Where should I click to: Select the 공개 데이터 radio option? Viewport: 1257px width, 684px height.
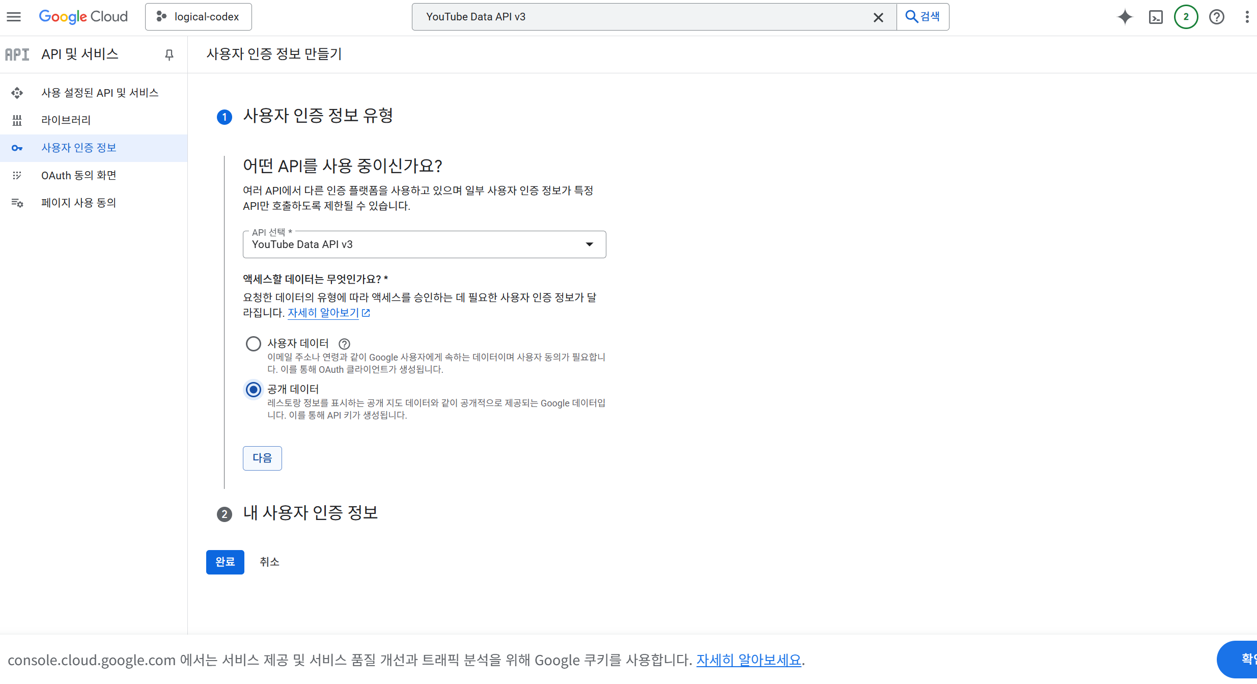[x=253, y=390]
